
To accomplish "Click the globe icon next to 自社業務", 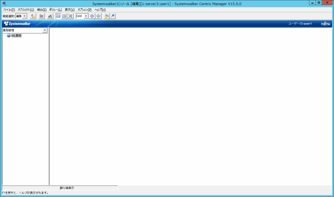I will coord(9,36).
